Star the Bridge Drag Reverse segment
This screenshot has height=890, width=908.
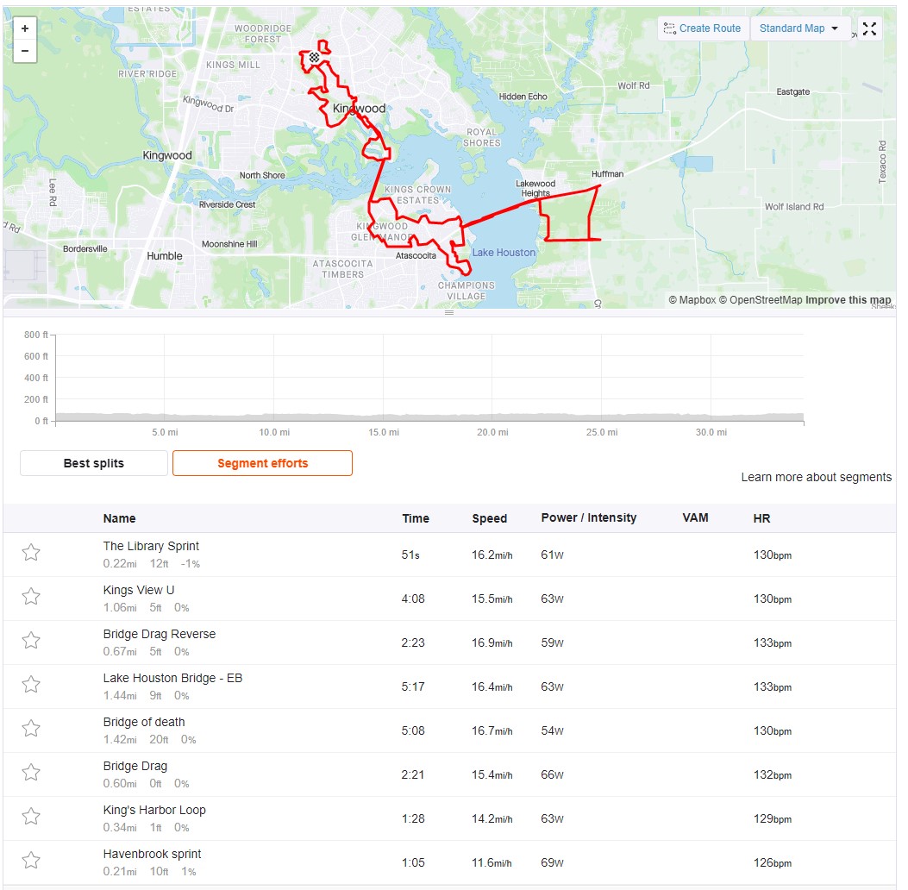coord(31,641)
